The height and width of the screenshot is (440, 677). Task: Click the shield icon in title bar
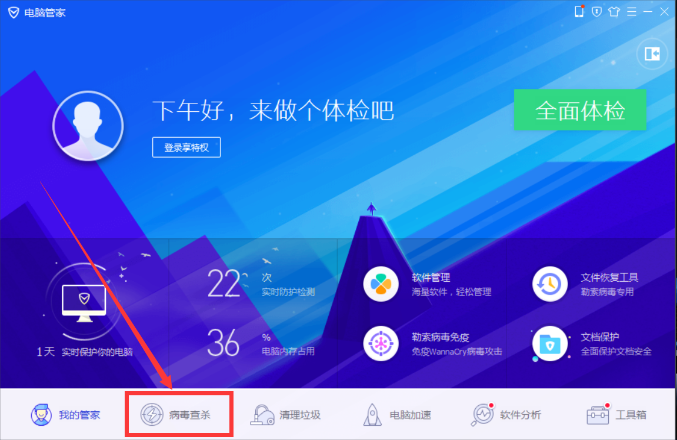(596, 12)
